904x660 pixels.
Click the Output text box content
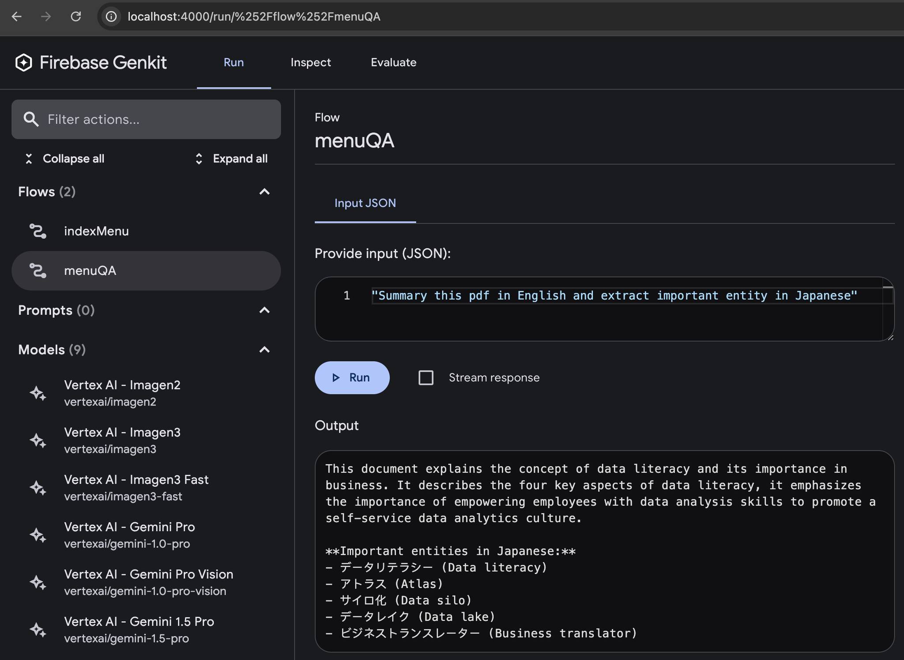click(604, 551)
